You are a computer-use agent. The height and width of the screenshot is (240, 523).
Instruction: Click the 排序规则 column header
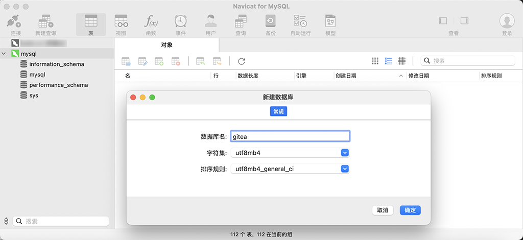(x=491, y=76)
